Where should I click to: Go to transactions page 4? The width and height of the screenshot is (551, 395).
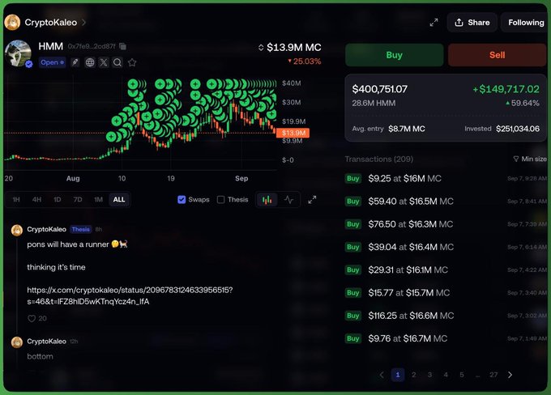[446, 375]
